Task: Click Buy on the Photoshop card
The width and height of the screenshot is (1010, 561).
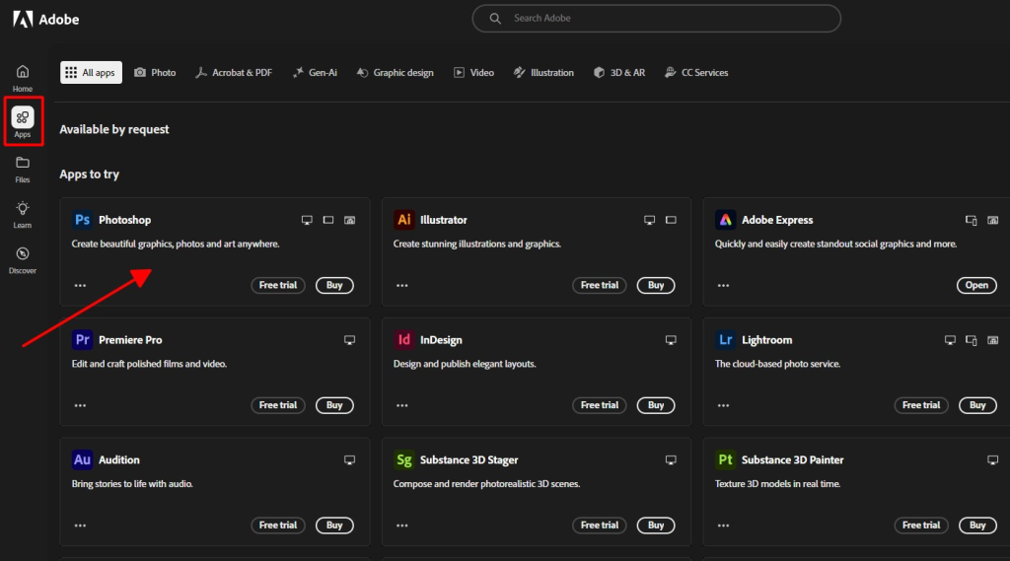Action: click(x=334, y=285)
